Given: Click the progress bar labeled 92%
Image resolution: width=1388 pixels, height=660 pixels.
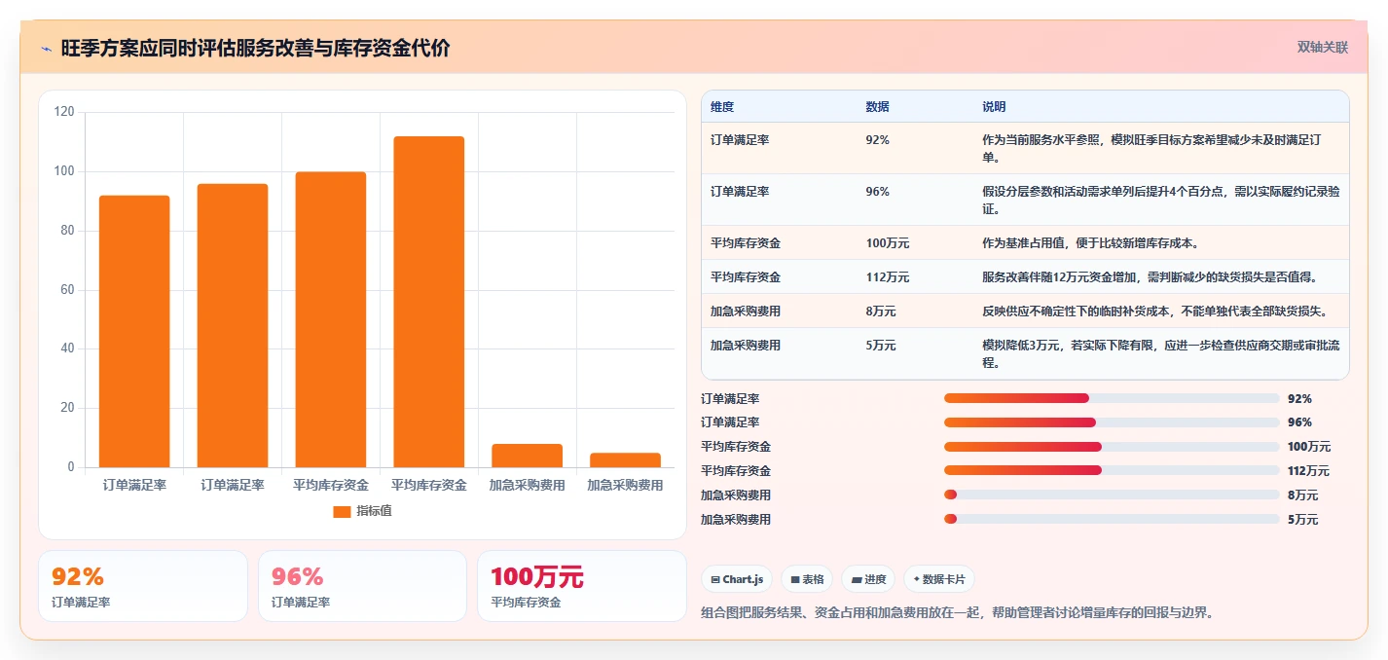Looking at the screenshot, I should 1112,398.
